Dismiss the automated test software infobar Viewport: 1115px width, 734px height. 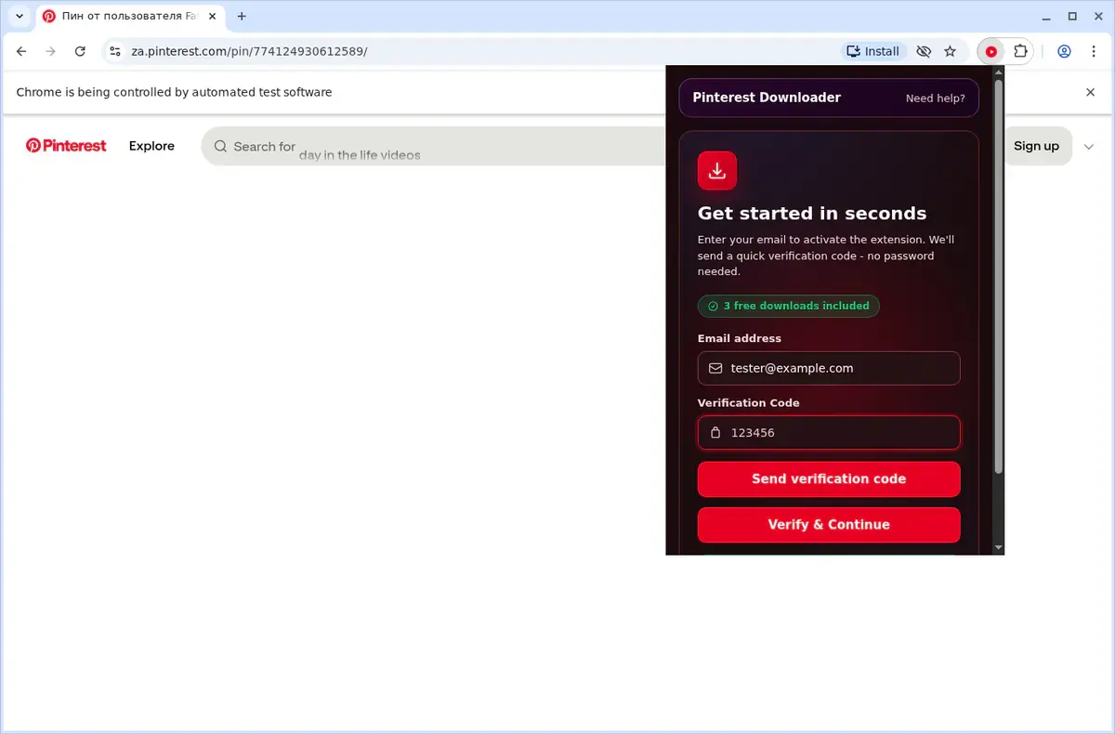click(1091, 92)
